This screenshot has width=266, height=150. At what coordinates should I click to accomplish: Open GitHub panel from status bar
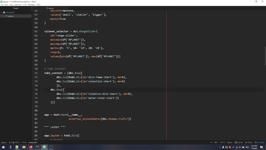click(239, 142)
